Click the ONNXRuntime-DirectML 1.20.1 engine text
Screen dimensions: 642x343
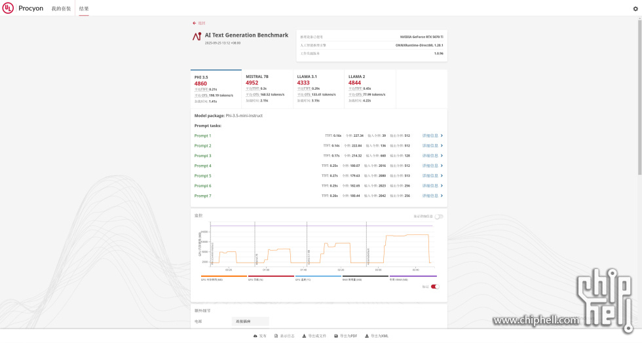pyautogui.click(x=419, y=45)
